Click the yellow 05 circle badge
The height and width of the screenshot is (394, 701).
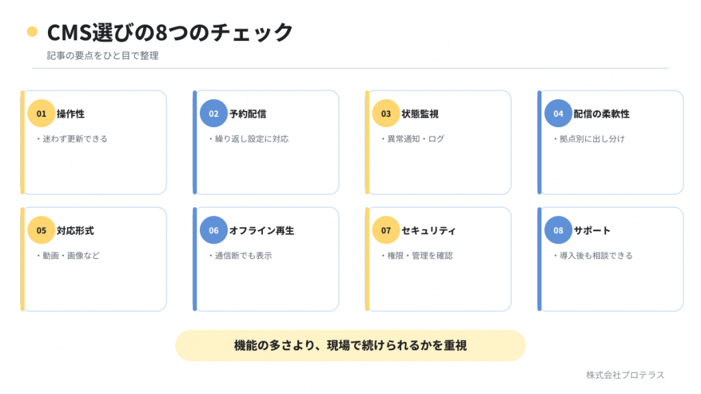click(x=41, y=230)
